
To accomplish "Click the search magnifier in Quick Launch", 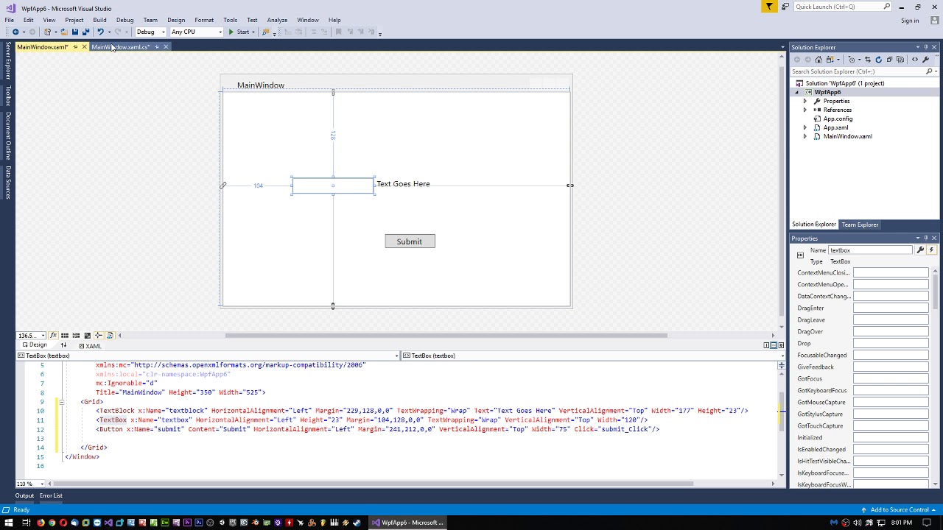I will (886, 7).
